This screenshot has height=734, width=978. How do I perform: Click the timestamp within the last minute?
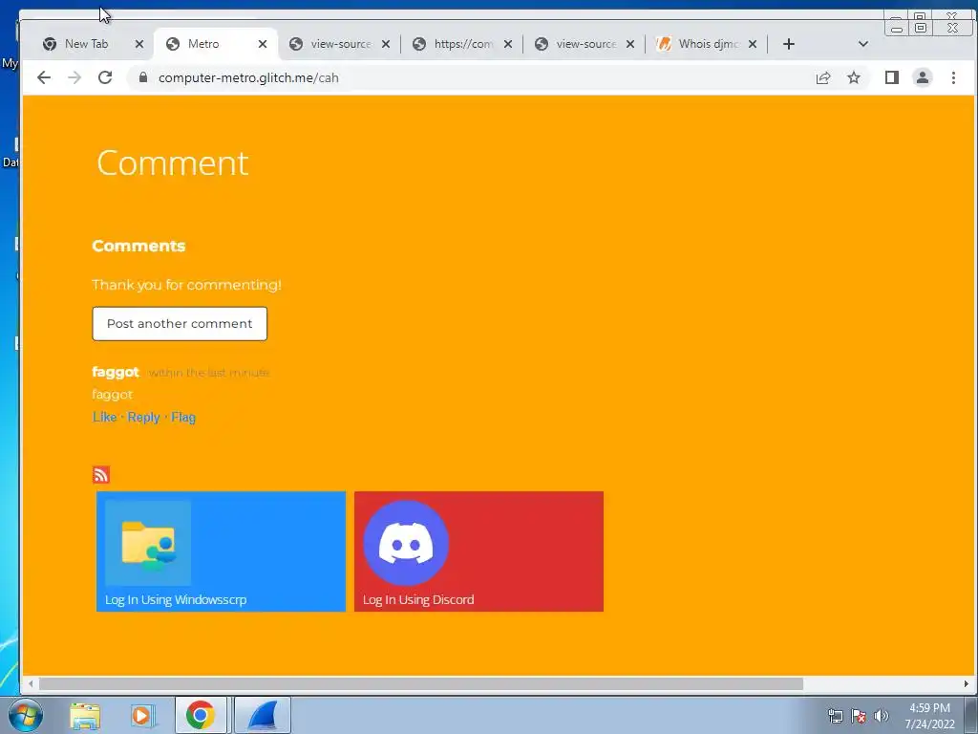tap(209, 373)
